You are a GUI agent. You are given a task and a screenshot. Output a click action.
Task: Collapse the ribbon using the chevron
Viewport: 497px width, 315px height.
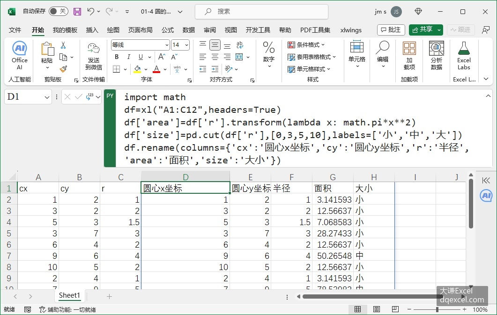(486, 79)
